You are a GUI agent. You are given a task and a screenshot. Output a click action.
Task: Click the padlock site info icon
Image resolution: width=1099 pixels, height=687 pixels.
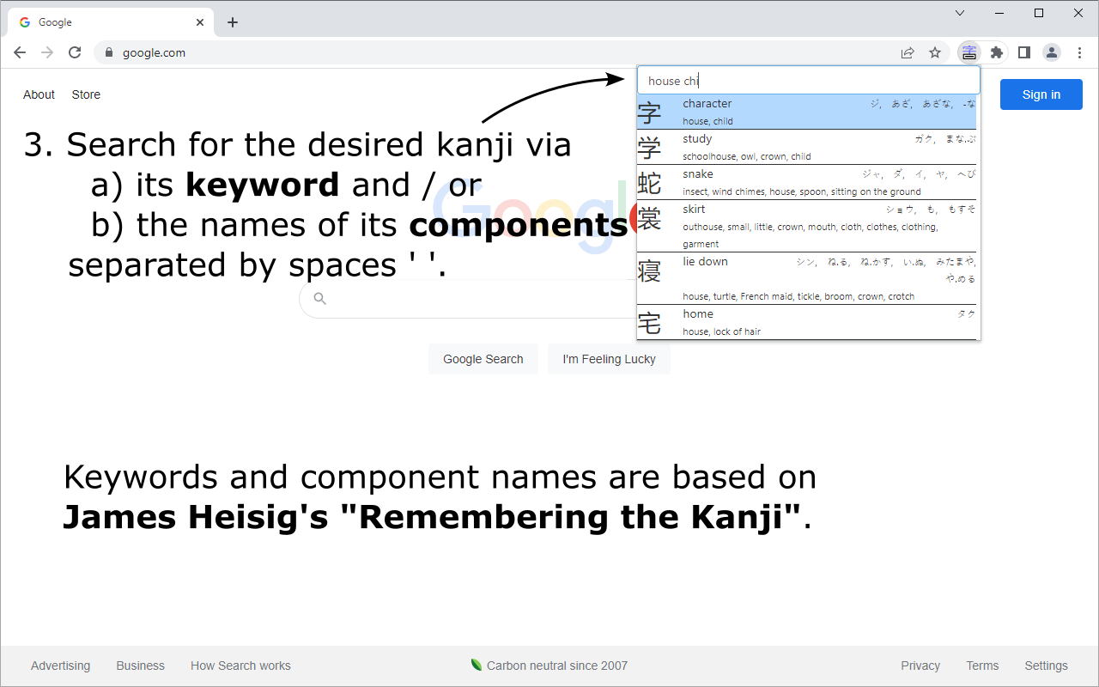(x=108, y=52)
